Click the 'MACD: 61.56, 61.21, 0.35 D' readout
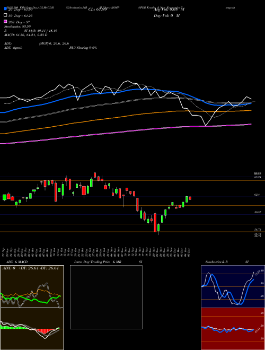This screenshot has width=265, height=350. tap(25, 35)
